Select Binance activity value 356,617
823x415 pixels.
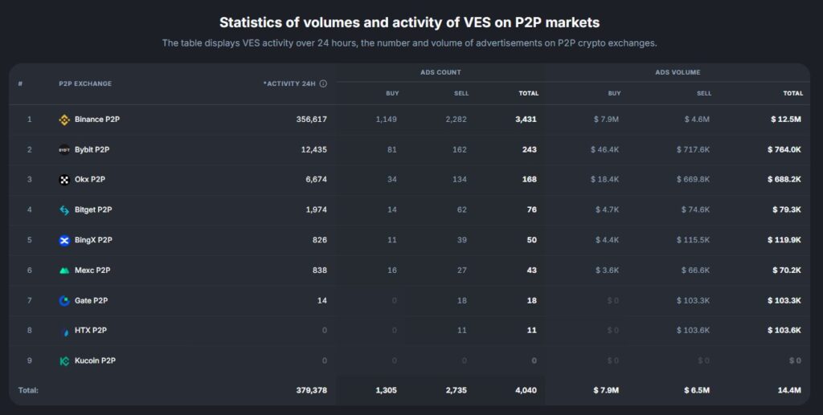pyautogui.click(x=312, y=120)
